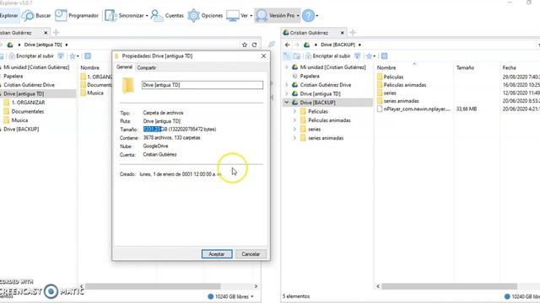Add a new tab in right pane
Screen dimensions: 540x303
coord(353,33)
